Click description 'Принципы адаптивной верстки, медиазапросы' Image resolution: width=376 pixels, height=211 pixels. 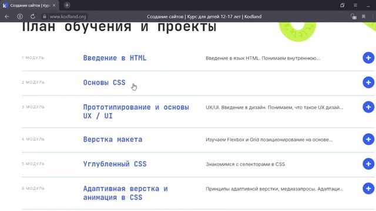click(x=274, y=189)
